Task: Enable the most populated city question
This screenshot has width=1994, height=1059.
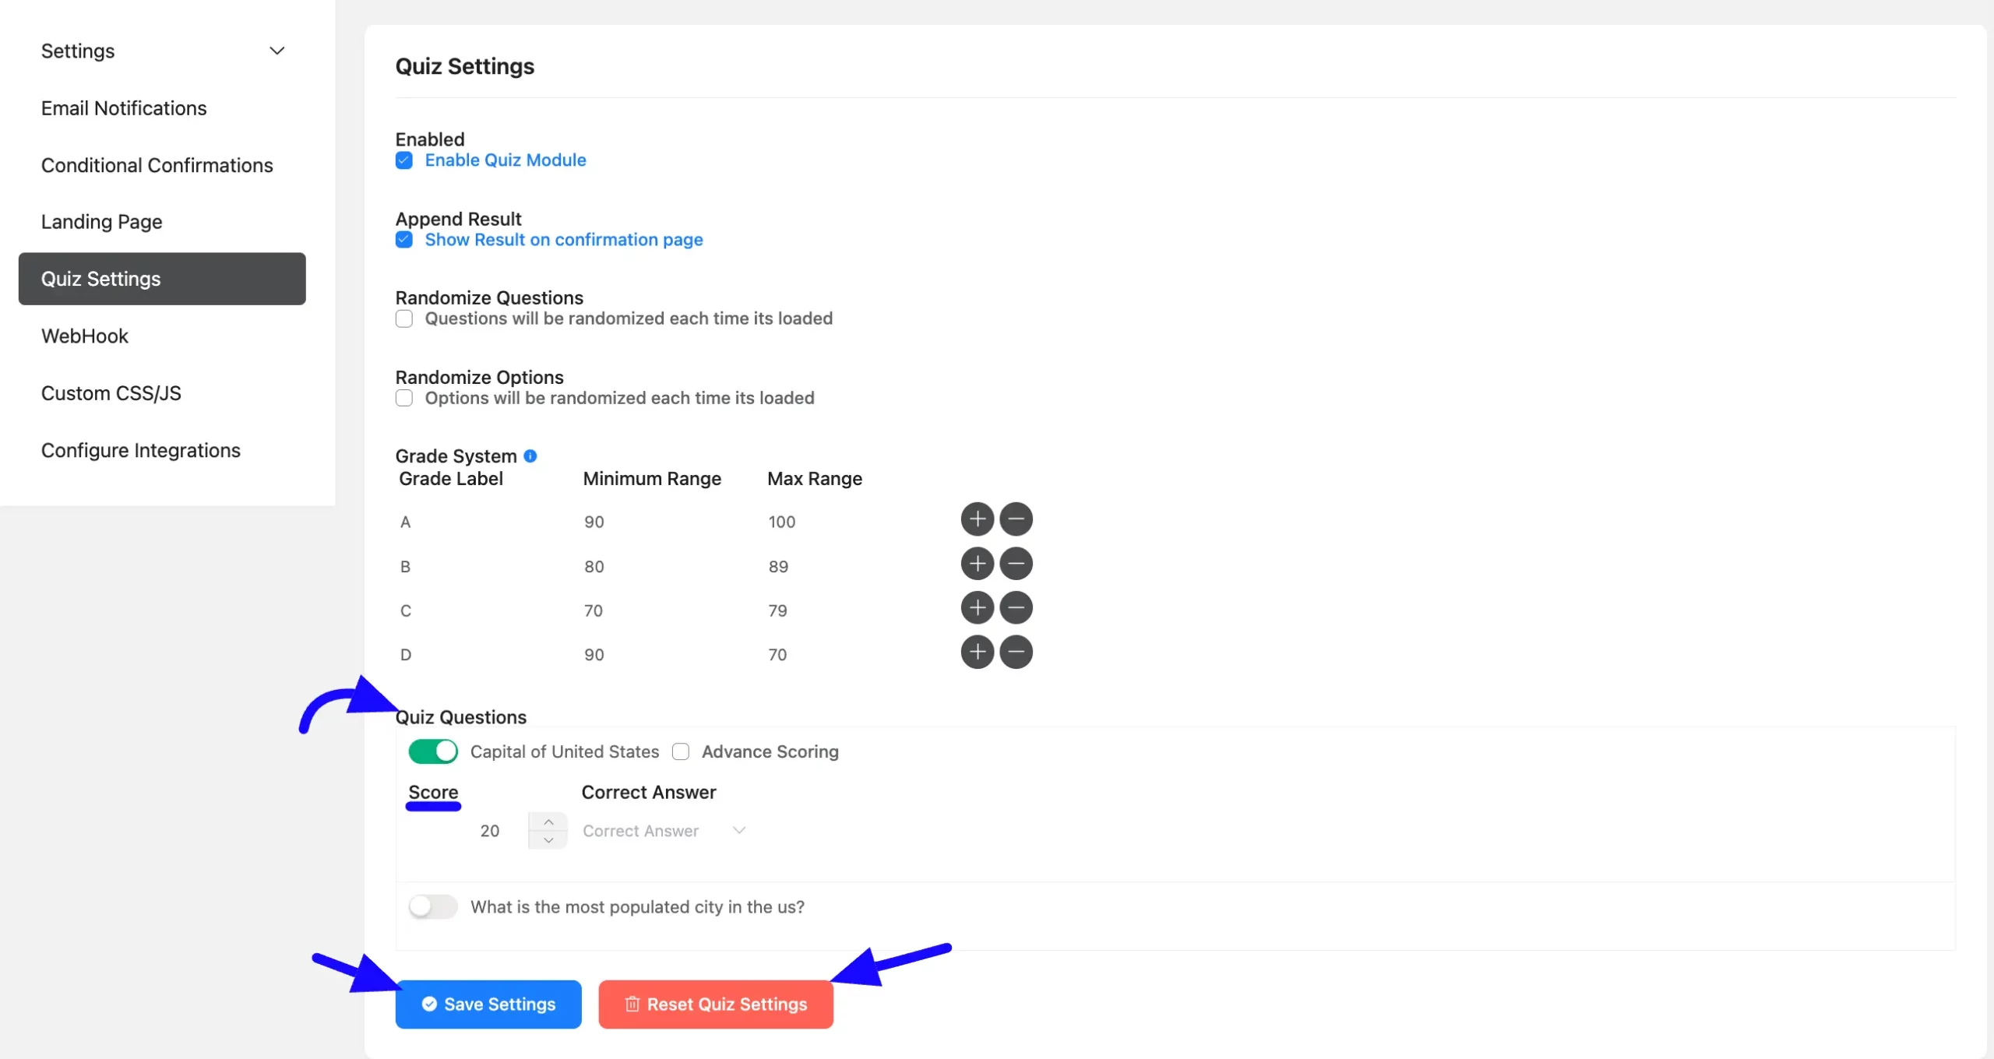Action: (433, 906)
